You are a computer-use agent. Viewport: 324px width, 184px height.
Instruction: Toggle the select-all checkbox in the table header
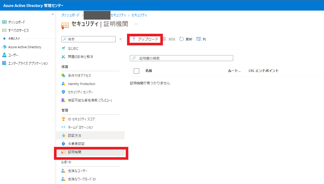click(x=136, y=71)
